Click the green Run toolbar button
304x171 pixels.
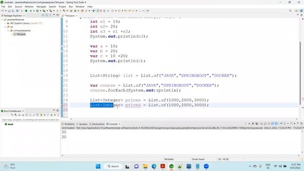pos(37,11)
